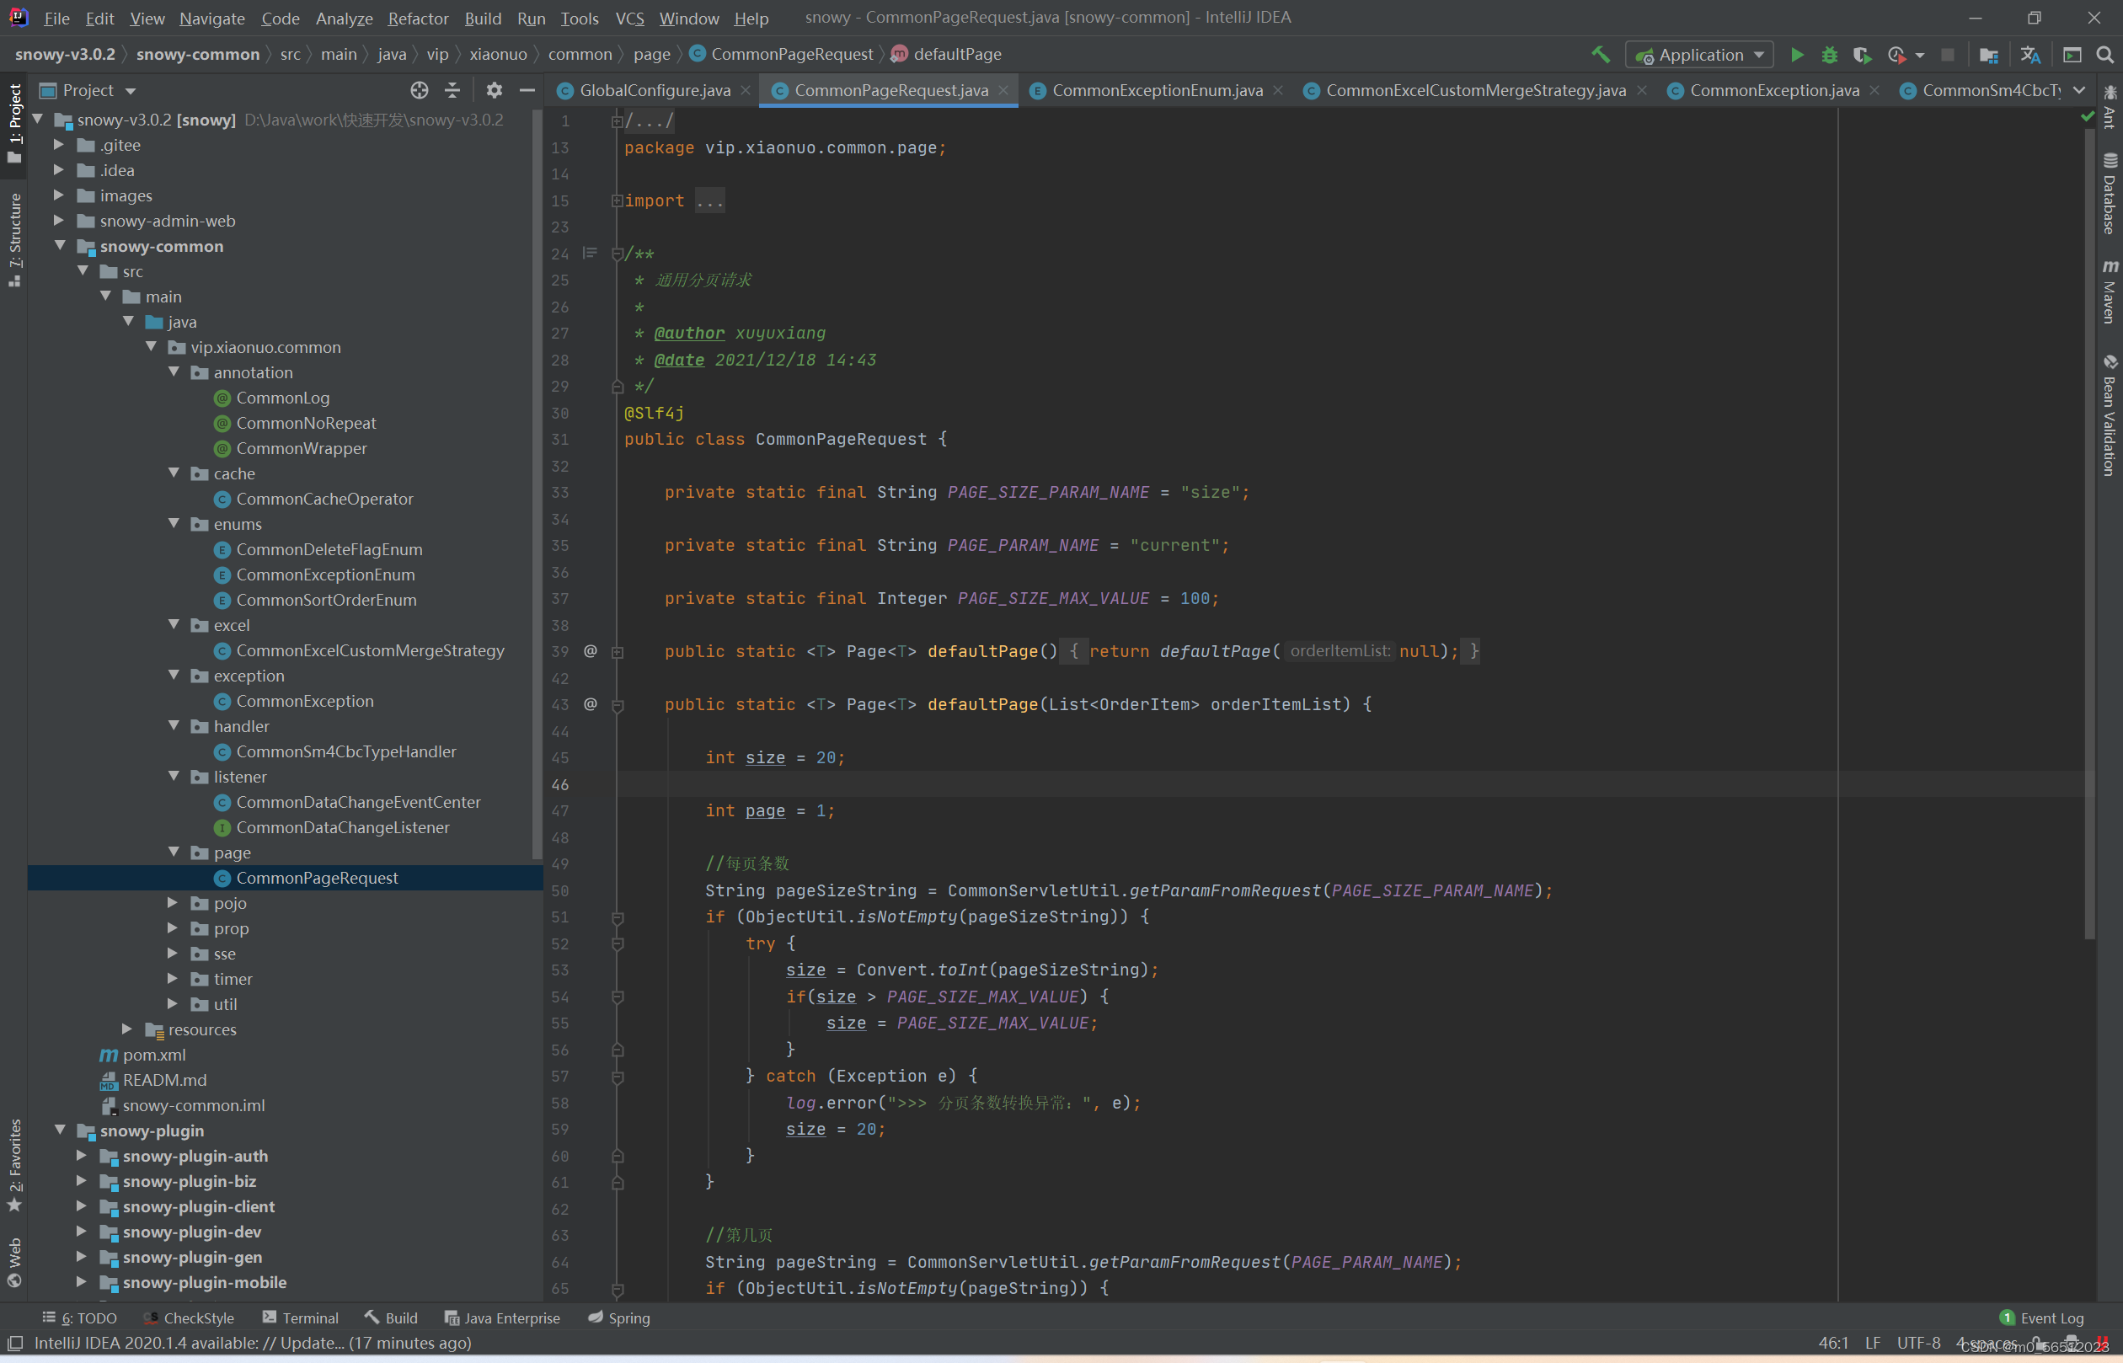2123x1363 pixels.
Task: Expand the snowy-admin-web folder
Action: click(59, 221)
